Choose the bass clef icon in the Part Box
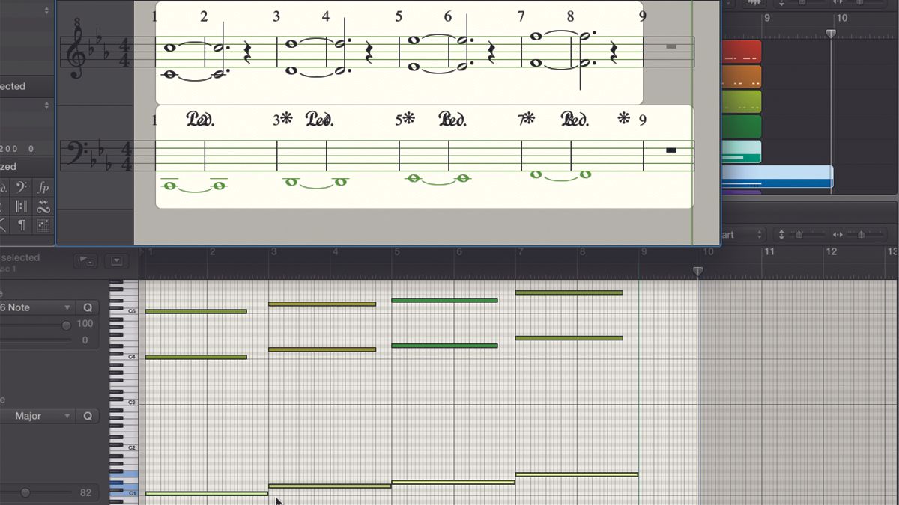This screenshot has height=505, width=899. [21, 186]
